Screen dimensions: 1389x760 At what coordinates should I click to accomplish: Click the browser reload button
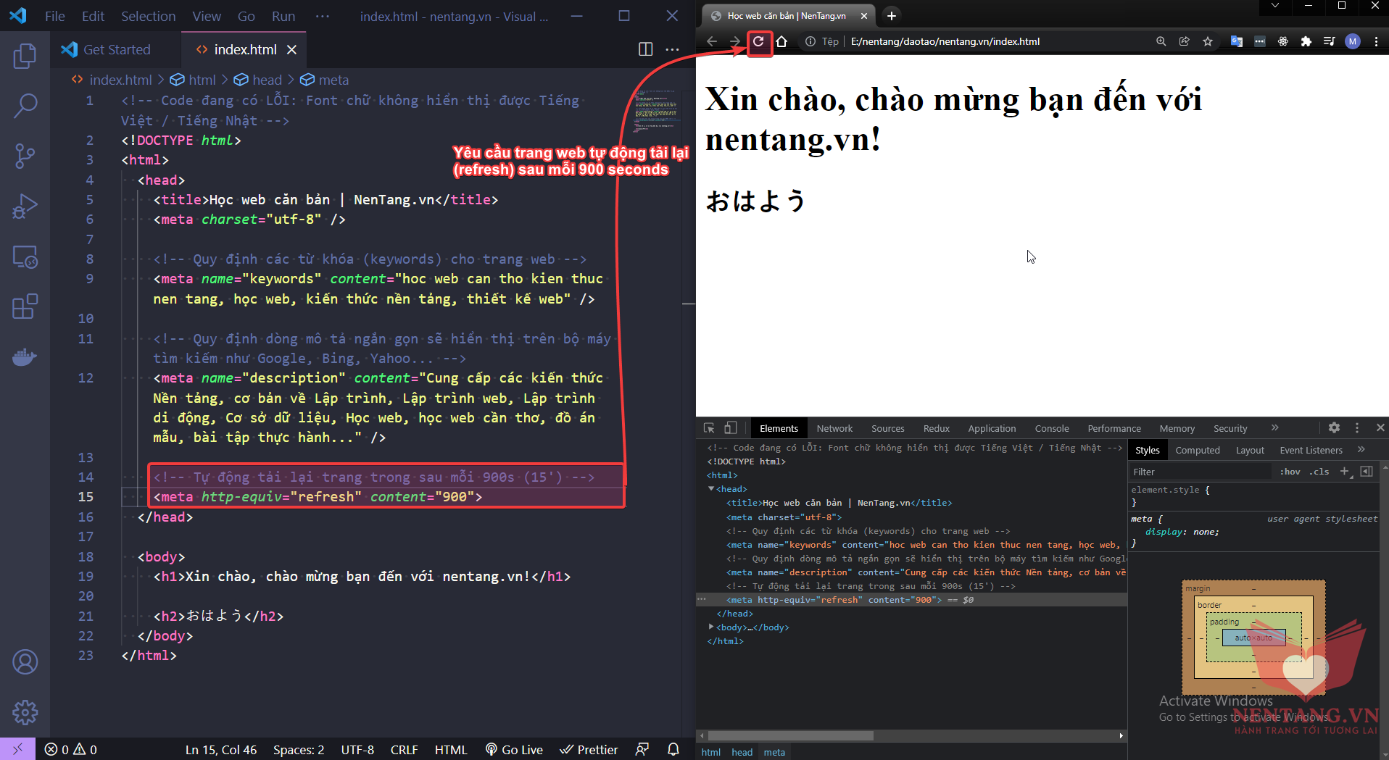point(758,41)
